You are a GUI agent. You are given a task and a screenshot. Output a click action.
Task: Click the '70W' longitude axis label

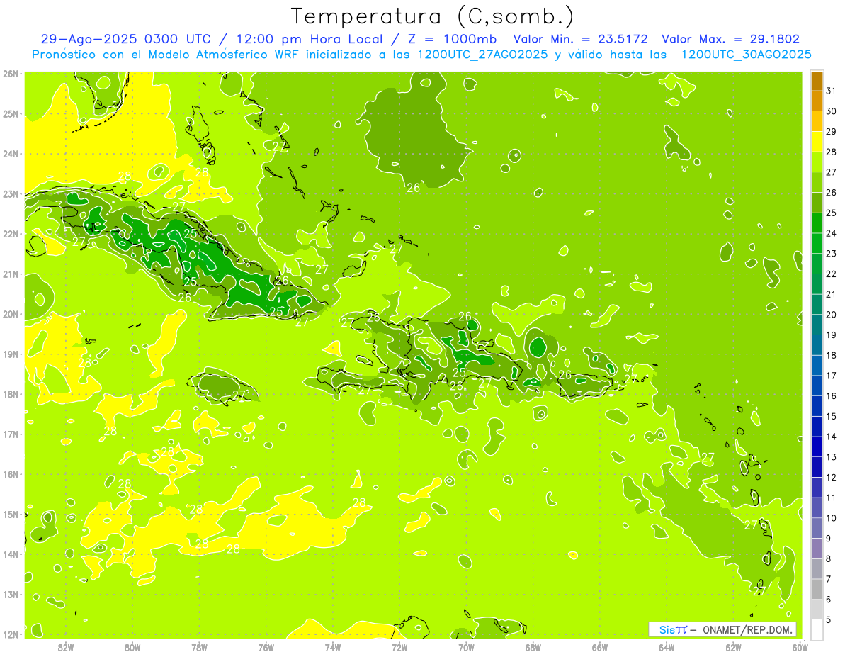[x=466, y=647]
